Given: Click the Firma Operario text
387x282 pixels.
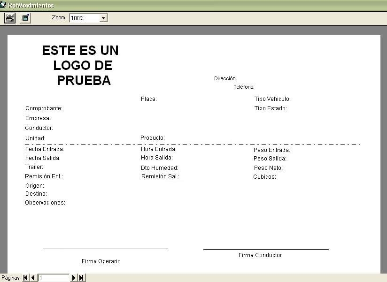Looking at the screenshot, I should click(101, 261).
